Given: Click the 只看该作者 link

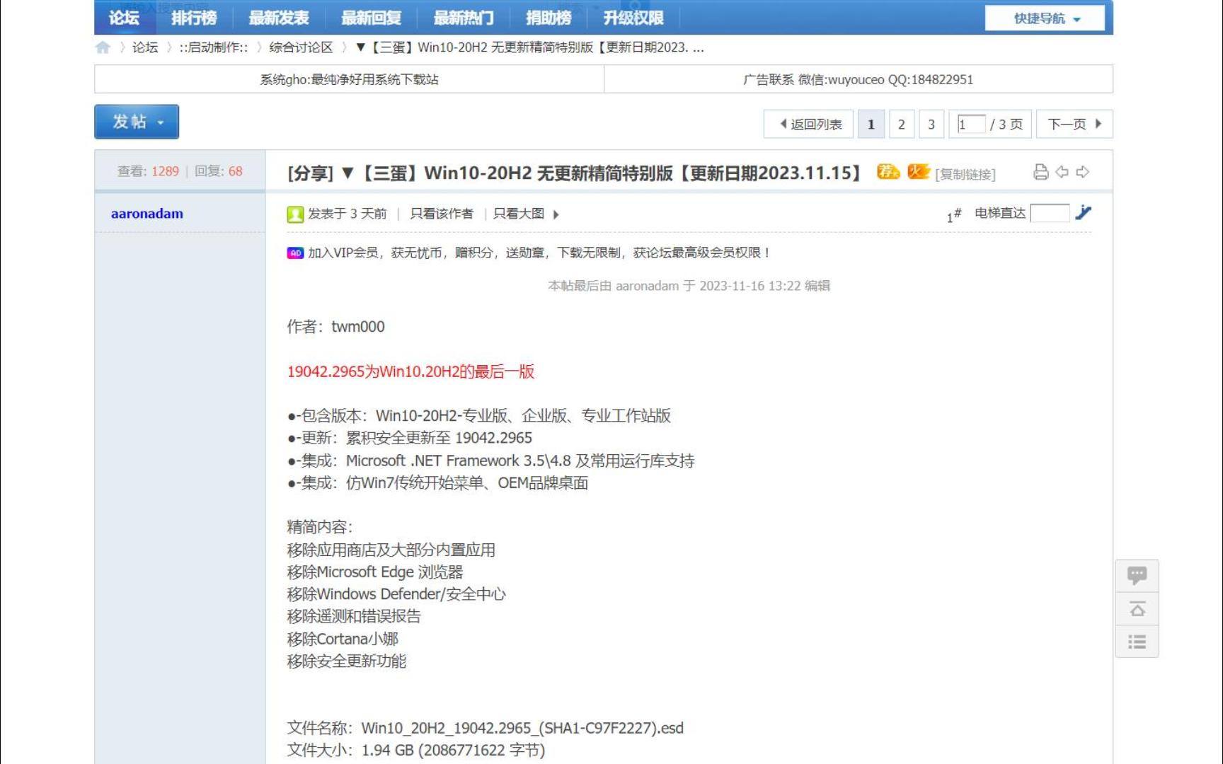Looking at the screenshot, I should [x=442, y=214].
